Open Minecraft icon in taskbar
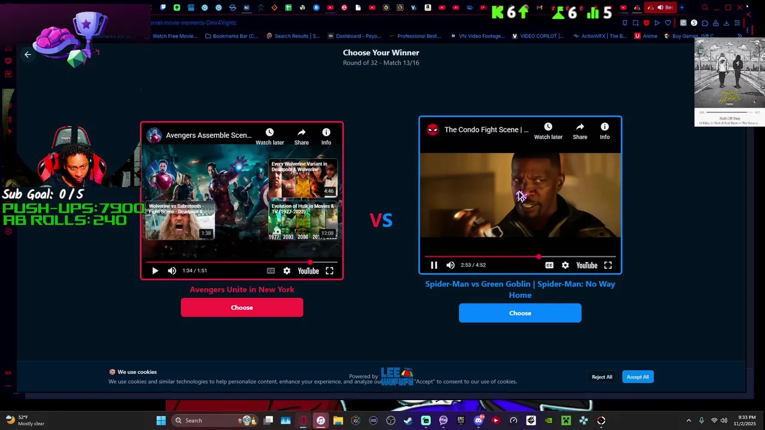The width and height of the screenshot is (765, 430). pyautogui.click(x=566, y=420)
